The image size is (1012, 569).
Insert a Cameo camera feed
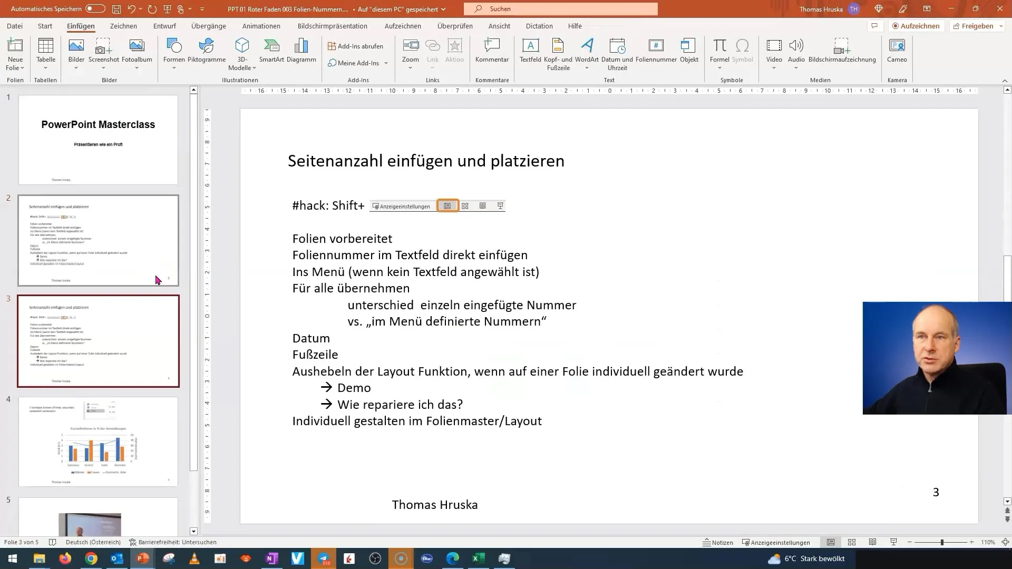point(897,51)
